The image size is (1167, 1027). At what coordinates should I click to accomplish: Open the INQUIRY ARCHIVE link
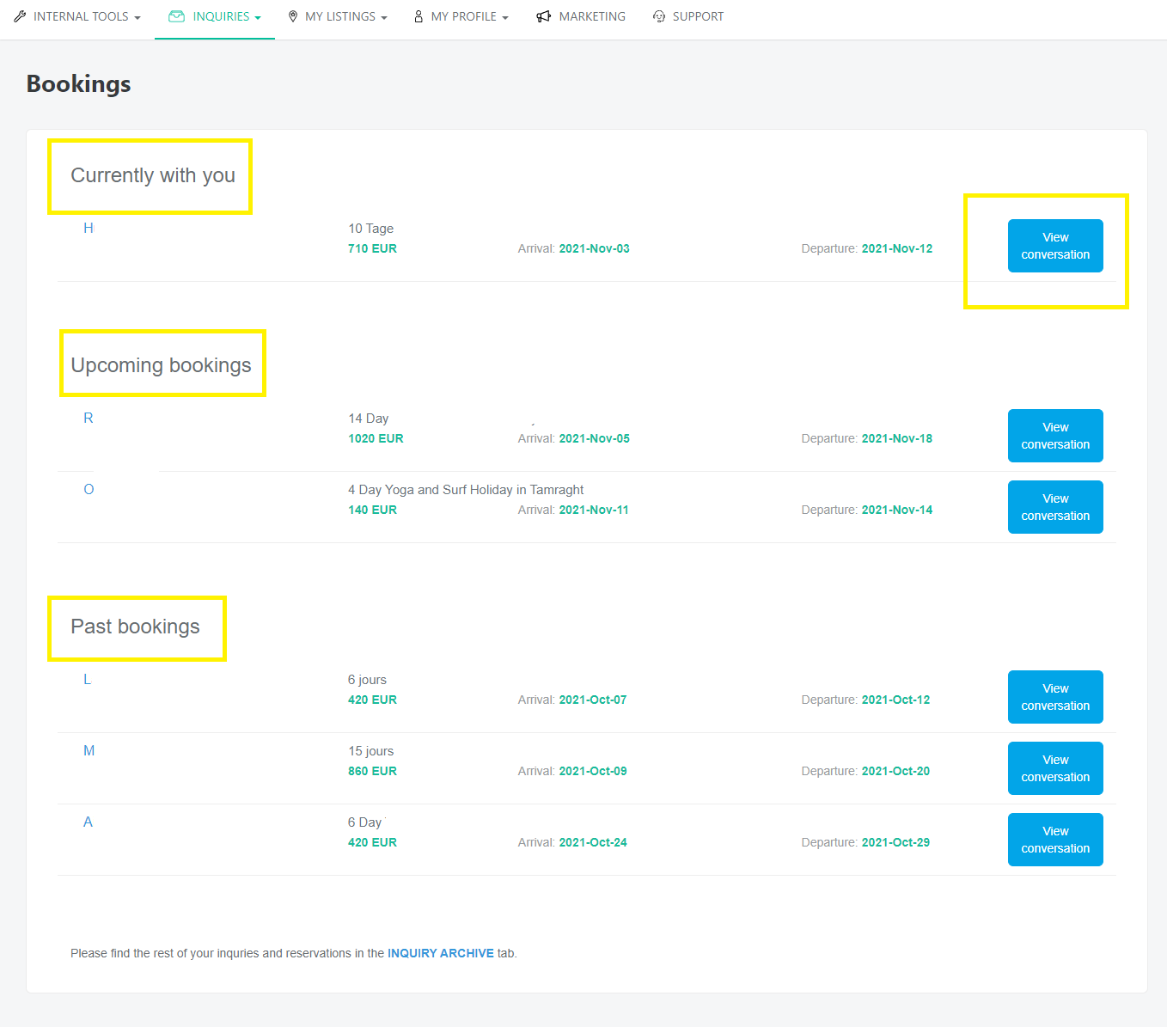click(441, 953)
